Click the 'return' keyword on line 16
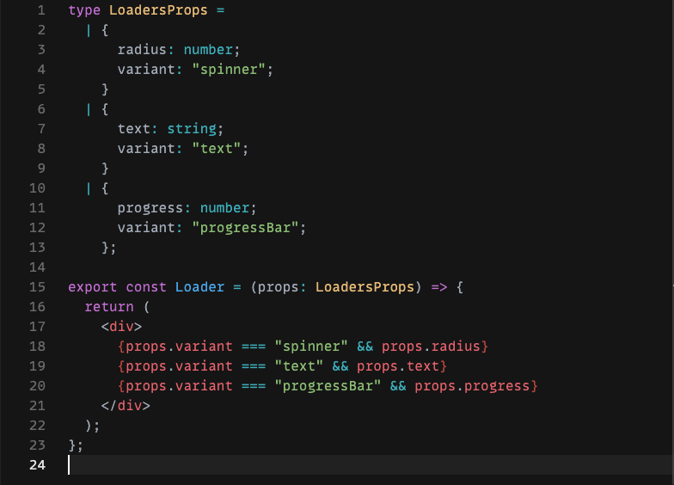674x485 pixels. pyautogui.click(x=108, y=306)
